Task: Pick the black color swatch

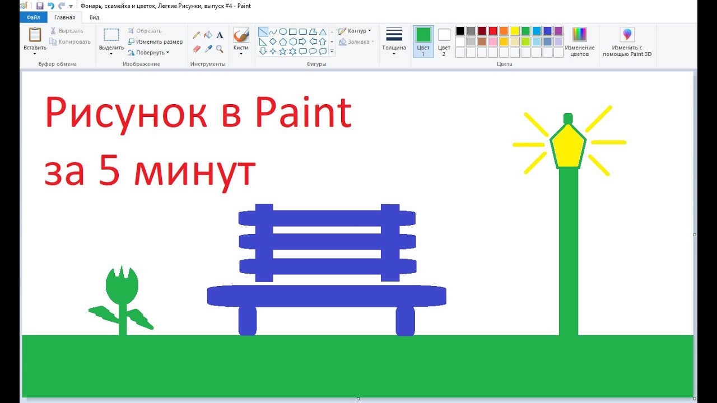Action: click(460, 31)
